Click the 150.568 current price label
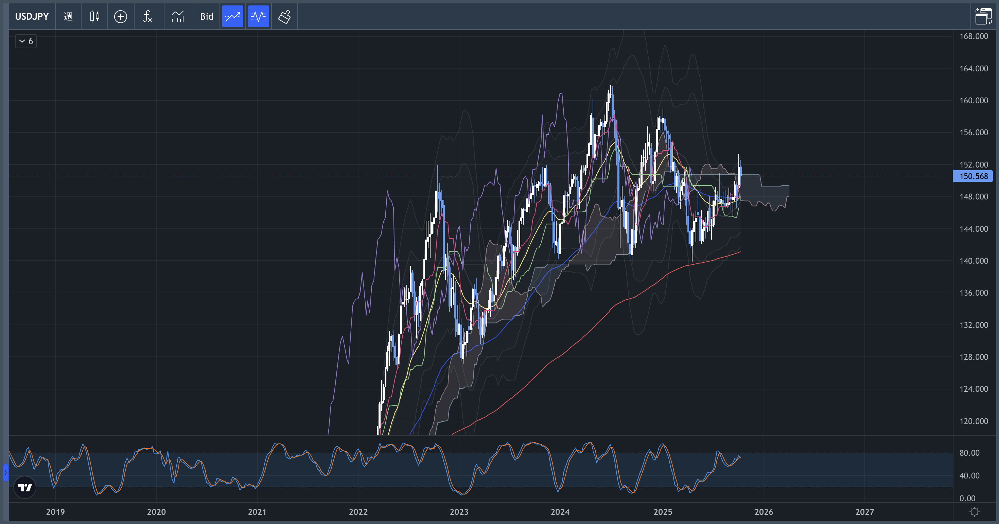Screen dimensions: 999x524 (973, 176)
